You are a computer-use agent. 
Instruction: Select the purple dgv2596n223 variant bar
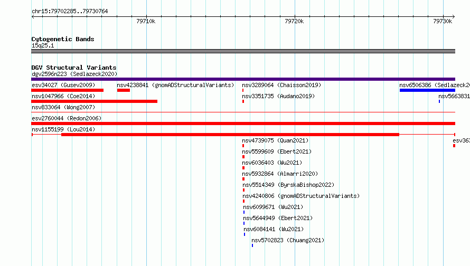[243, 79]
